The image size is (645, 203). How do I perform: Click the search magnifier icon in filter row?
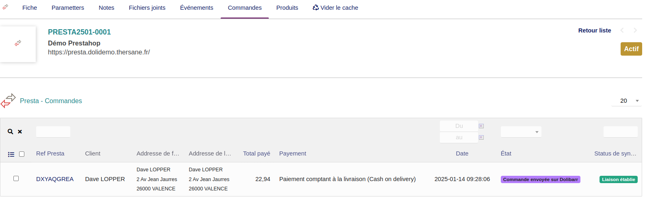click(11, 132)
